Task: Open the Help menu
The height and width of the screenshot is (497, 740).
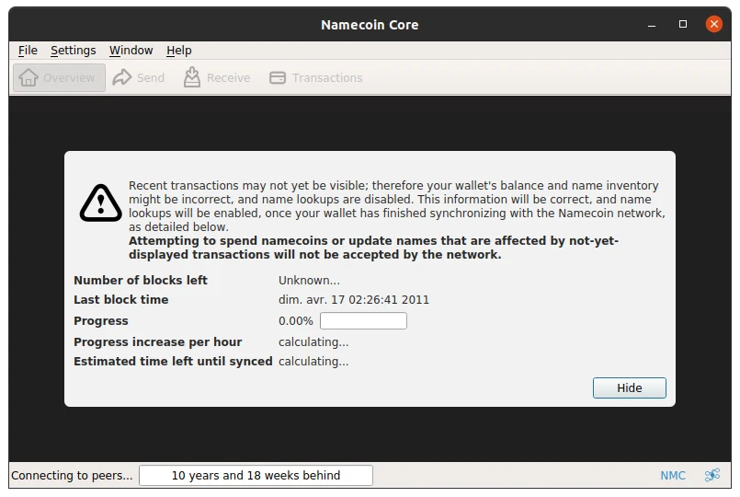Action: tap(179, 50)
